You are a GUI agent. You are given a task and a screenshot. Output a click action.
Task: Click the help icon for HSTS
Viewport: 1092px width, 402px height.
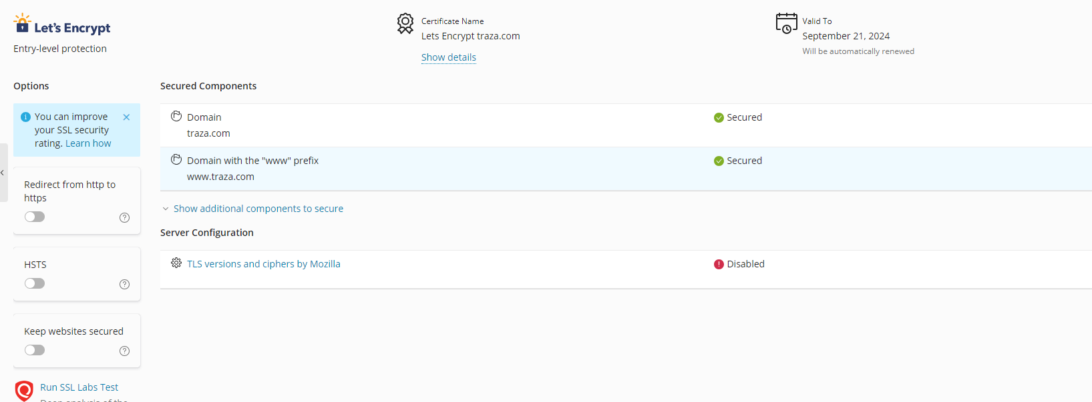[124, 284]
